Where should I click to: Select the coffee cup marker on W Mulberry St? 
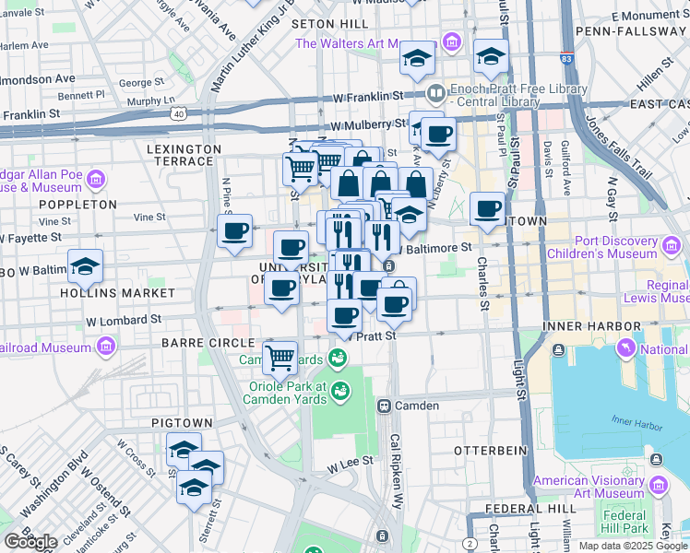439,133
